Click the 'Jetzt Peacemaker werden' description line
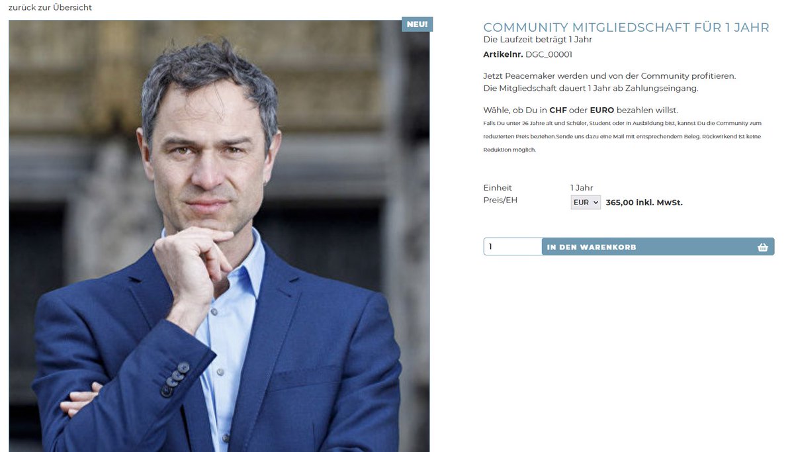794x452 pixels. click(x=609, y=76)
